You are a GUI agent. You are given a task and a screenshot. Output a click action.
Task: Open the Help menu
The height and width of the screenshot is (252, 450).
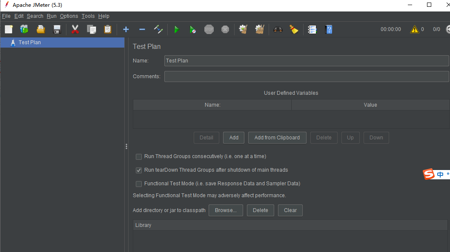(103, 16)
